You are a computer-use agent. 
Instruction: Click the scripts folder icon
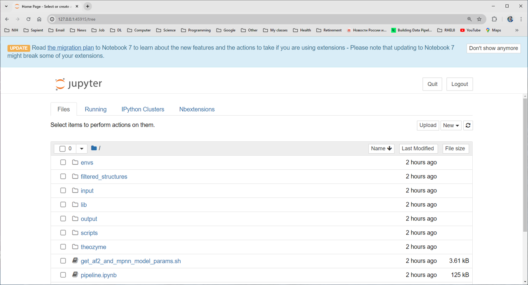75,233
